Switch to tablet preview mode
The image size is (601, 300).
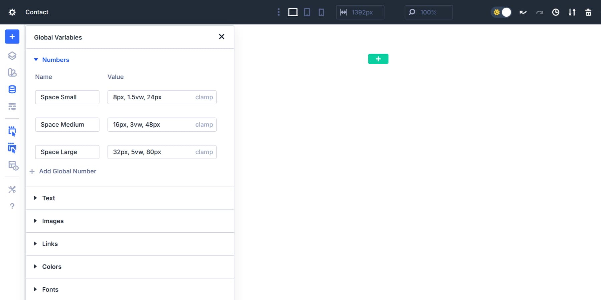pos(307,12)
